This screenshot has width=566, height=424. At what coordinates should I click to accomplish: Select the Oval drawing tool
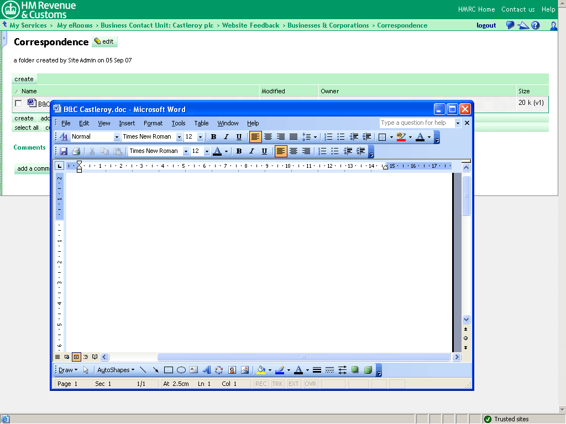point(181,370)
